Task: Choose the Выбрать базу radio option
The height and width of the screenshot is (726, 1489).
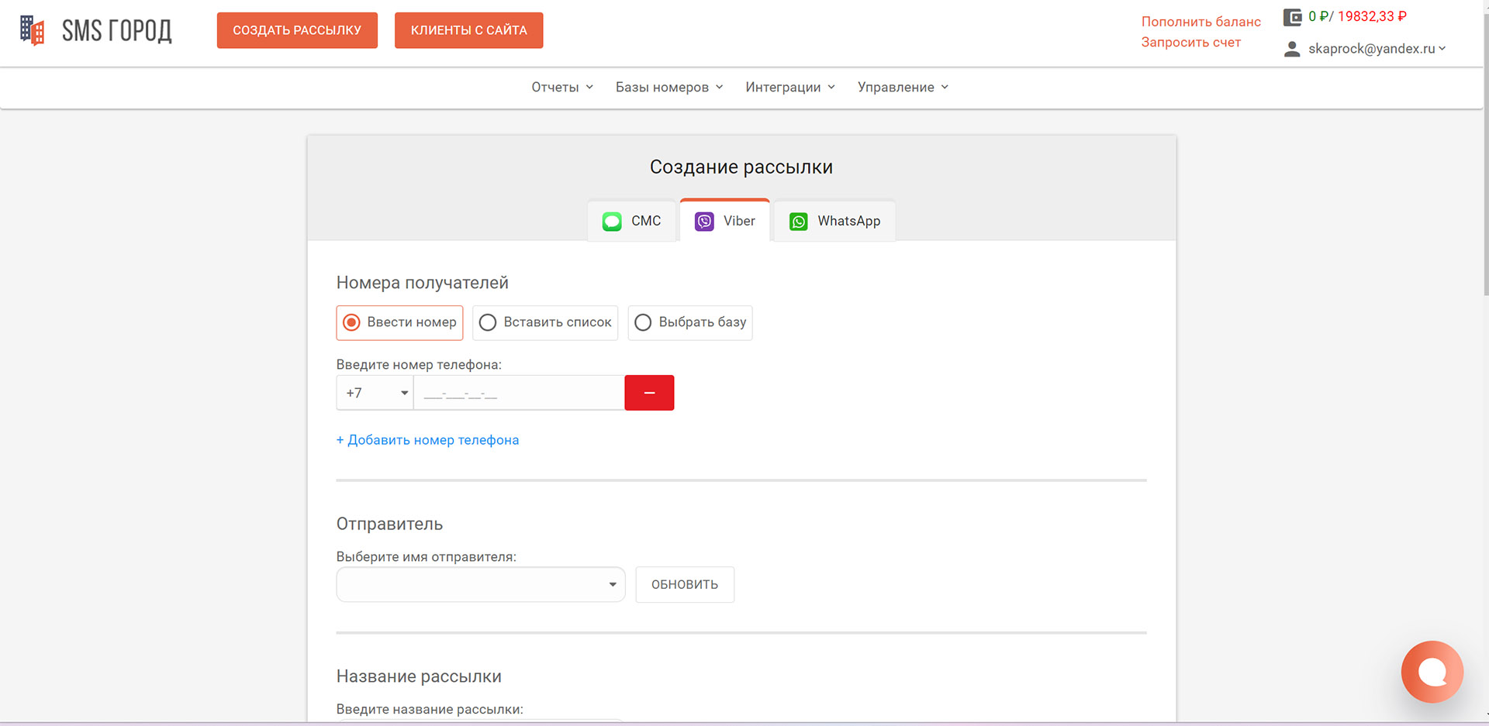Action: click(643, 322)
